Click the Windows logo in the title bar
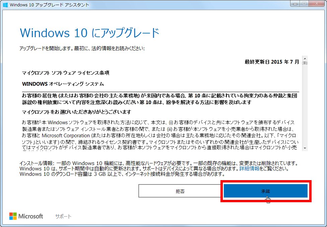327x227 pixels. coord(5,5)
